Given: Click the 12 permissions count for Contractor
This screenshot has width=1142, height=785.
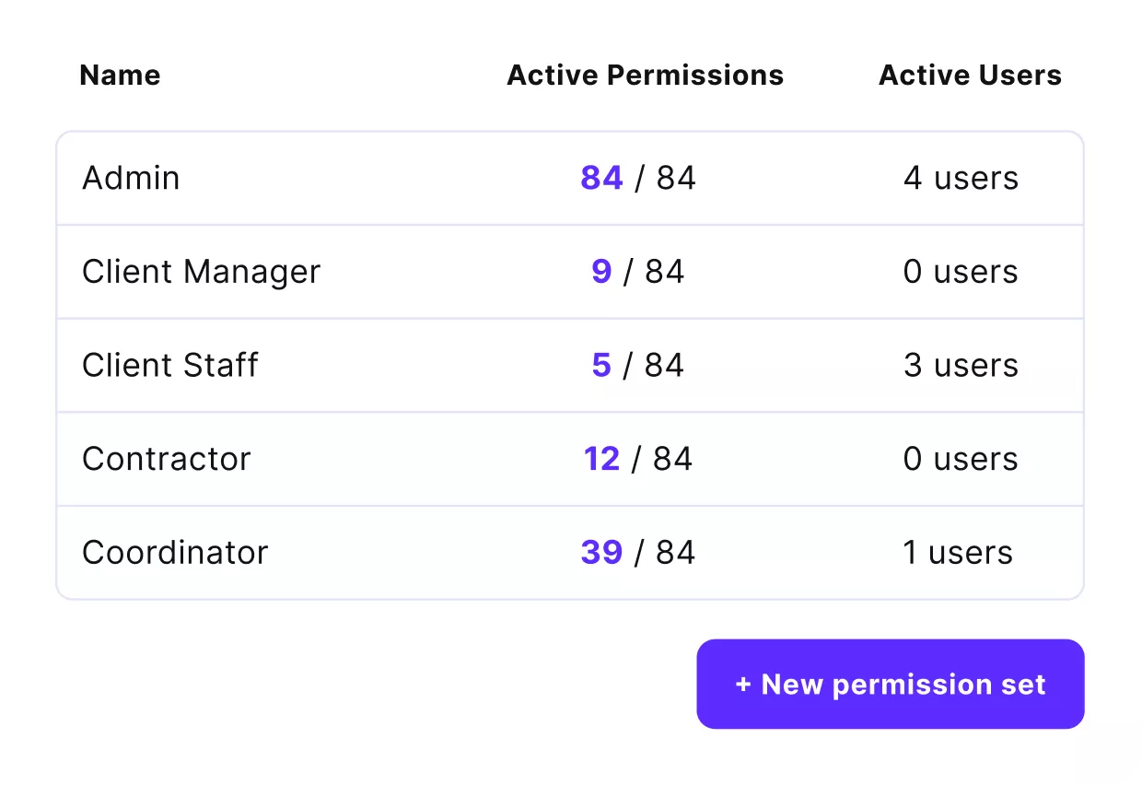Looking at the screenshot, I should pyautogui.click(x=601, y=459).
